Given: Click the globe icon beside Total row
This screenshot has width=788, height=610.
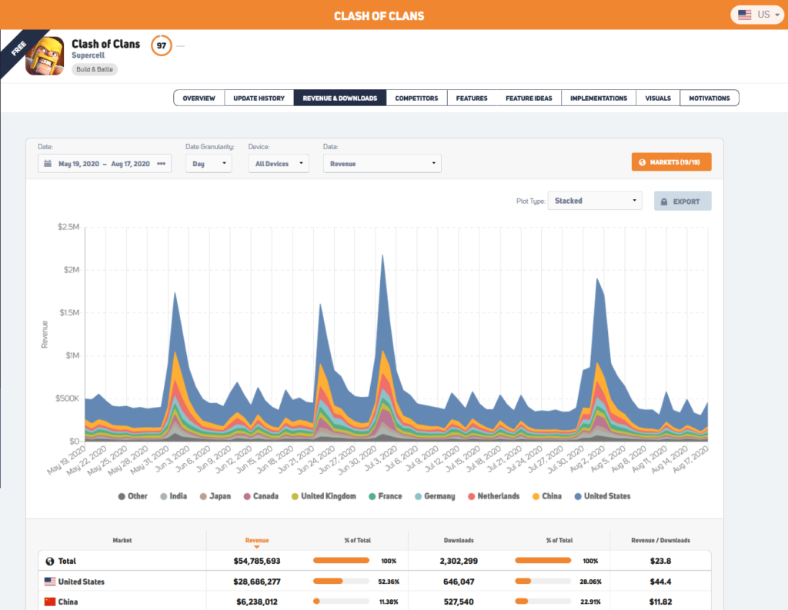Looking at the screenshot, I should tap(50, 562).
